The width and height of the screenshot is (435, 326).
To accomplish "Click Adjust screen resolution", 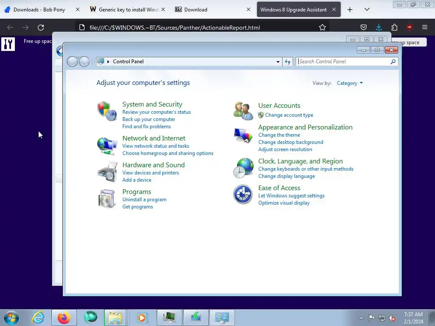I will pos(285,149).
